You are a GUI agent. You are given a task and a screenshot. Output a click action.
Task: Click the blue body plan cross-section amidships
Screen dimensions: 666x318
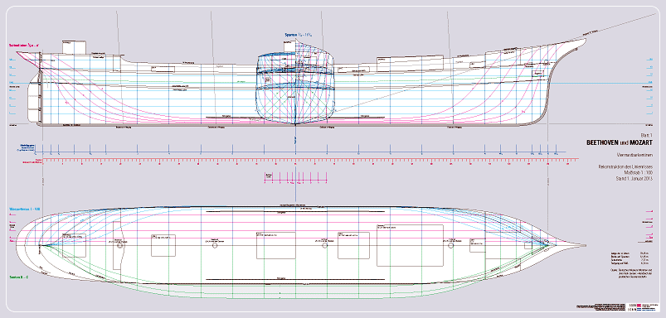pos(295,89)
